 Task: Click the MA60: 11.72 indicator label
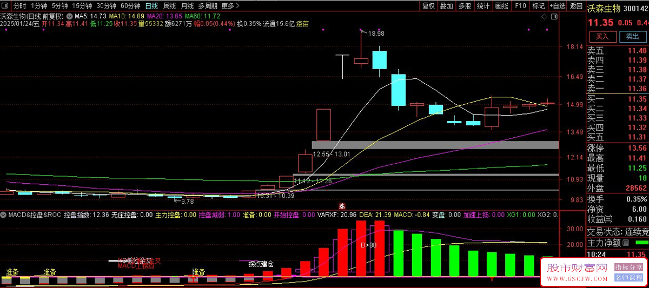pyautogui.click(x=203, y=16)
